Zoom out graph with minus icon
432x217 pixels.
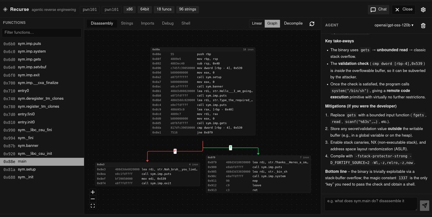[x=93, y=199]
